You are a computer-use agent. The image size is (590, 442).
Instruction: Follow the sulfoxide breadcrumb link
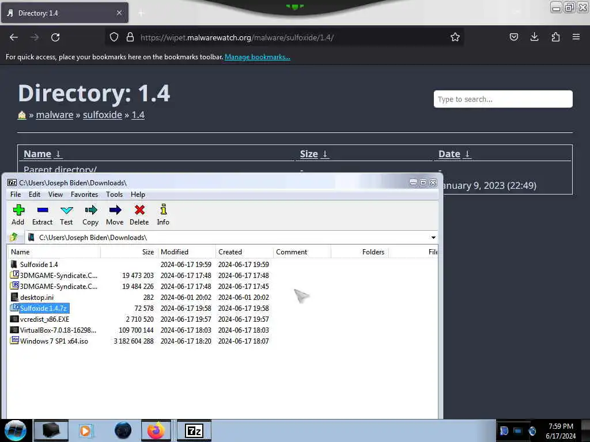click(x=103, y=115)
